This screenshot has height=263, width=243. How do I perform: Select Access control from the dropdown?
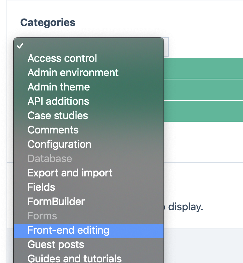[62, 58]
